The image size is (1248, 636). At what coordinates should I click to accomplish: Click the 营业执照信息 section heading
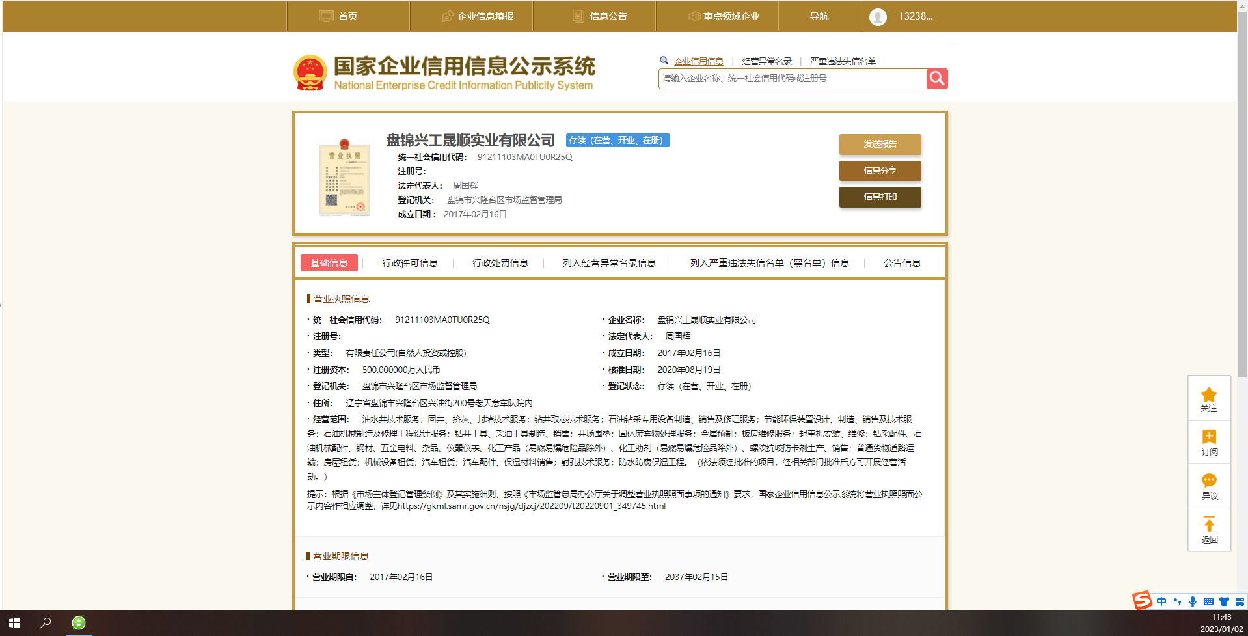pos(342,299)
